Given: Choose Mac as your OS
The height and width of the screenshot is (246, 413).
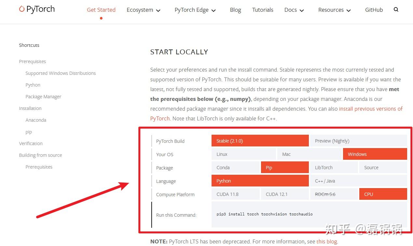Looking at the screenshot, I should coord(309,154).
